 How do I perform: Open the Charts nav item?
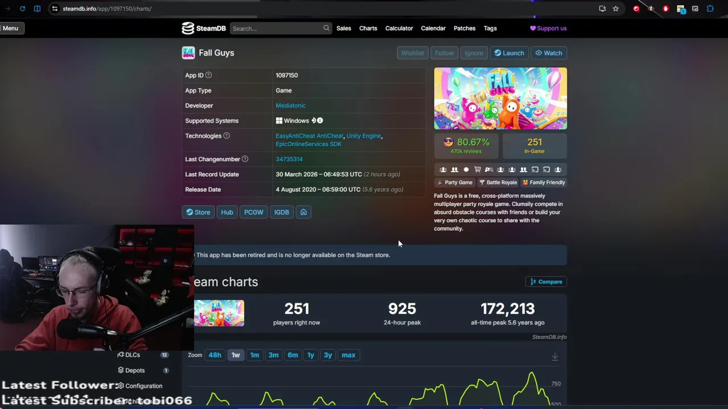(x=368, y=28)
